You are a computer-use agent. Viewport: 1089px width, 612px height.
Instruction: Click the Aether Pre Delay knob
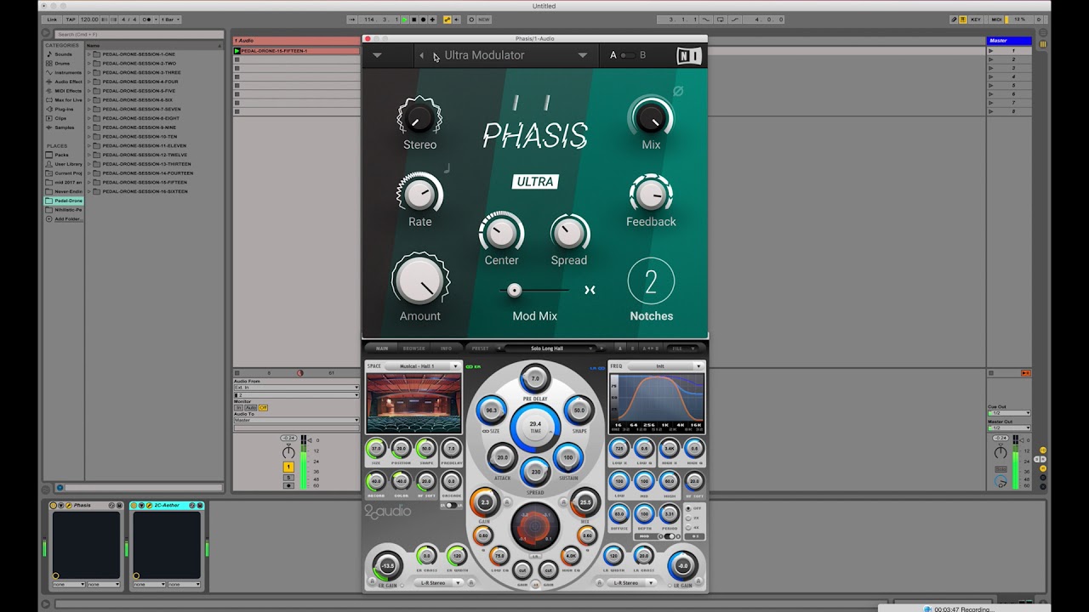click(x=535, y=378)
